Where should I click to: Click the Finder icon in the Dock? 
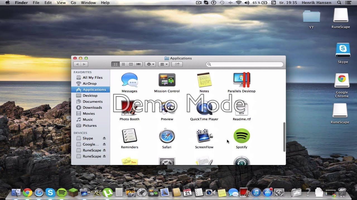click(16, 192)
